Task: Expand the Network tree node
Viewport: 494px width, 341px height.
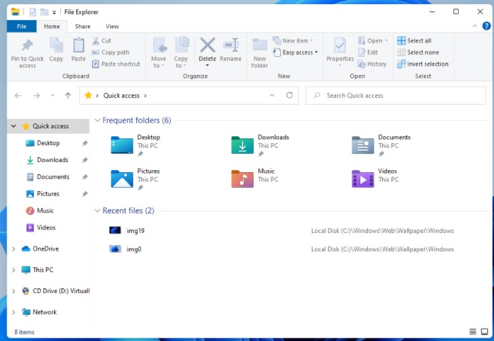Action: 13,313
